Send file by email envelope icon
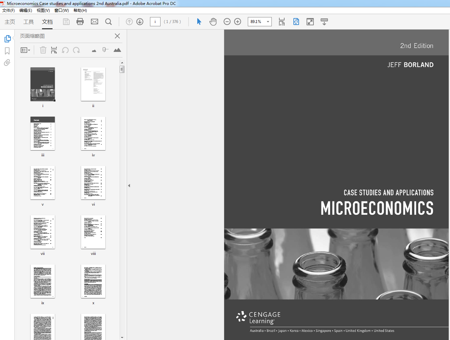Screen dimensions: 450x340 pos(95,22)
